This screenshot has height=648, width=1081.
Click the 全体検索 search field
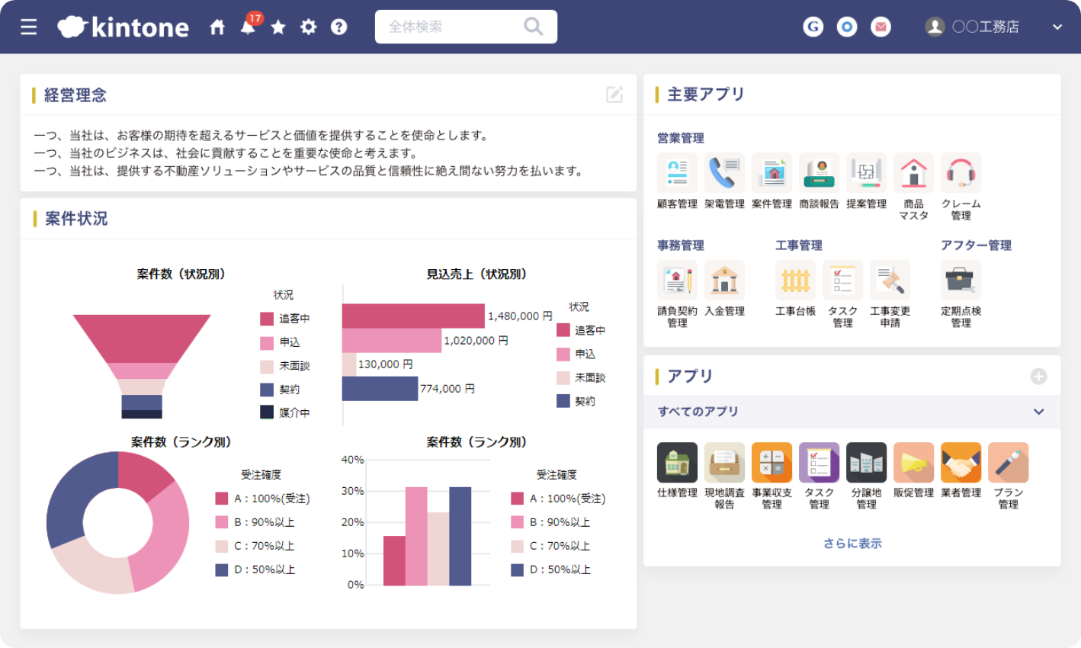pyautogui.click(x=454, y=27)
